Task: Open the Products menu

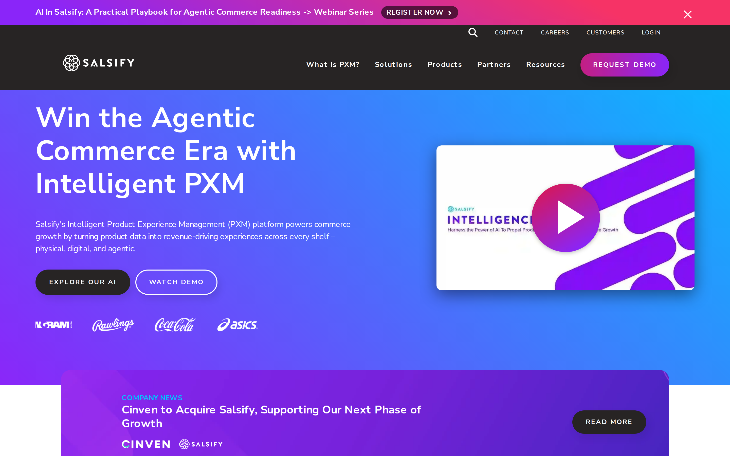Action: [x=445, y=65]
